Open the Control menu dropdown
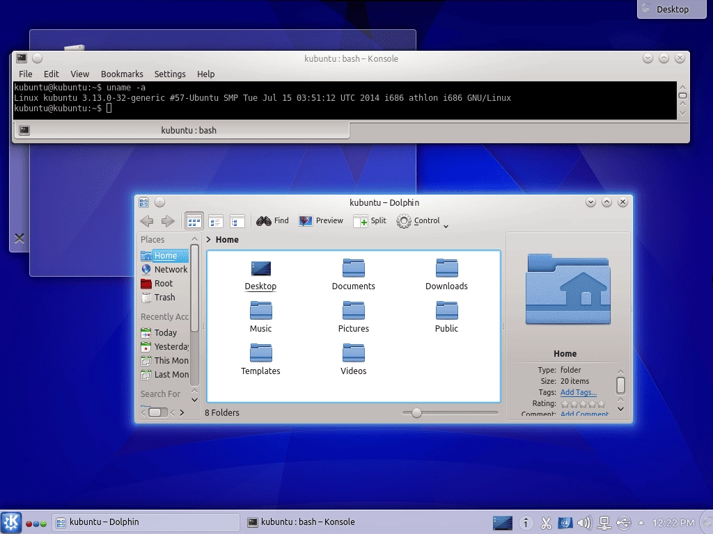Image resolution: width=713 pixels, height=534 pixels. 422,221
